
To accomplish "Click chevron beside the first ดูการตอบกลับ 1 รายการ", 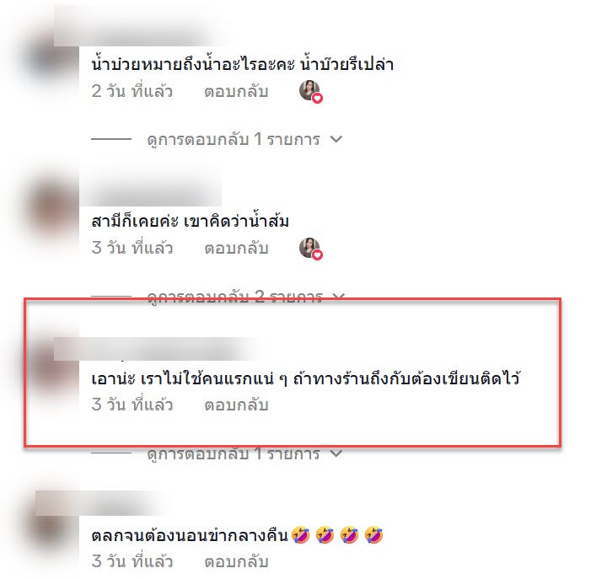I will click(x=336, y=139).
